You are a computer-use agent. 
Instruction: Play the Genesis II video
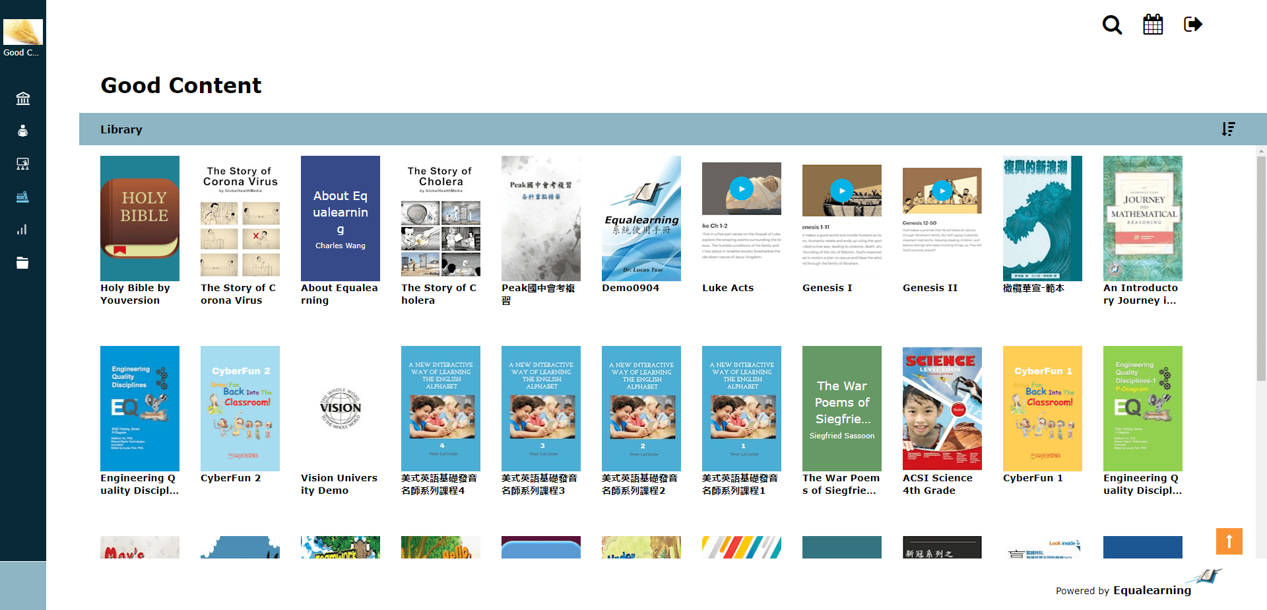tap(942, 191)
